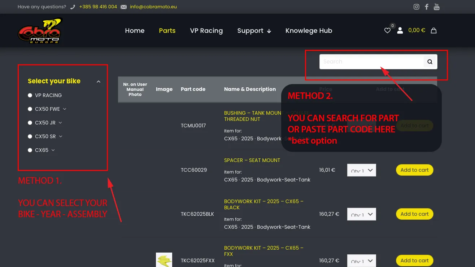This screenshot has height=267, width=475.
Task: Open the shopping bag cart icon
Action: (x=434, y=31)
